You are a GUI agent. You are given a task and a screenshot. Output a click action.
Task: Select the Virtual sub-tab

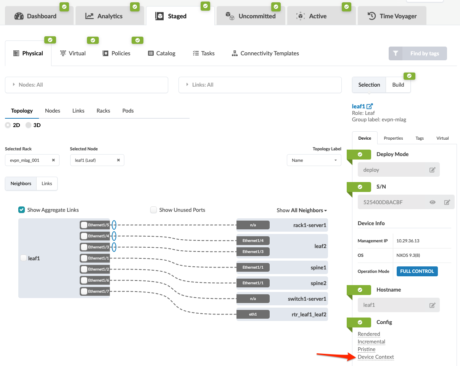(x=73, y=53)
